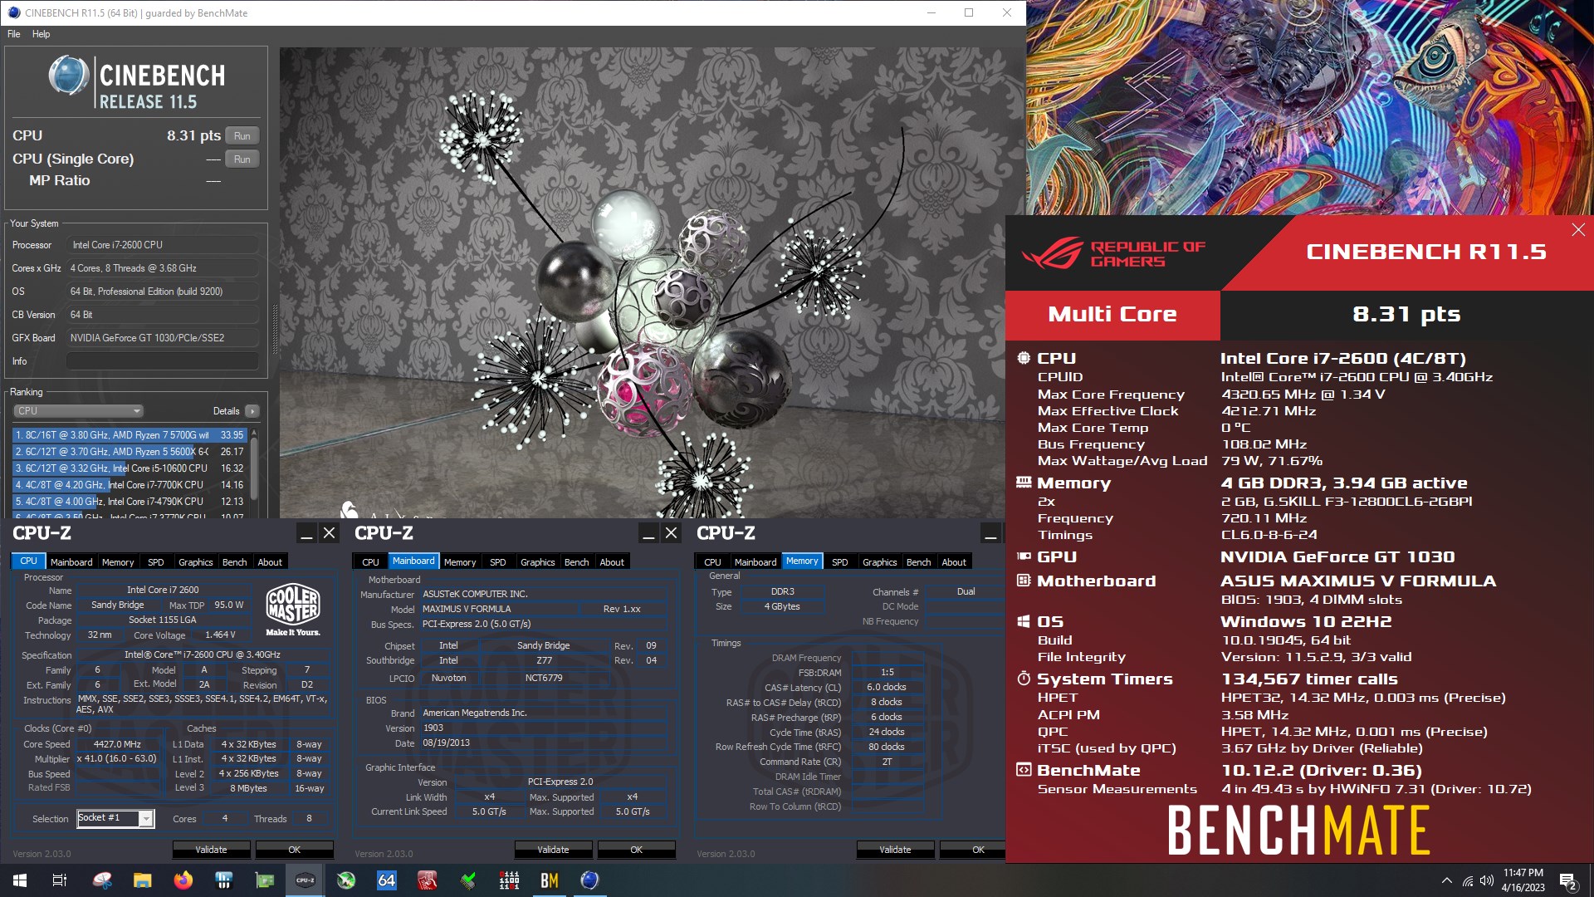Click the Multi Core label in BenchMate
The image size is (1594, 897).
(1112, 315)
